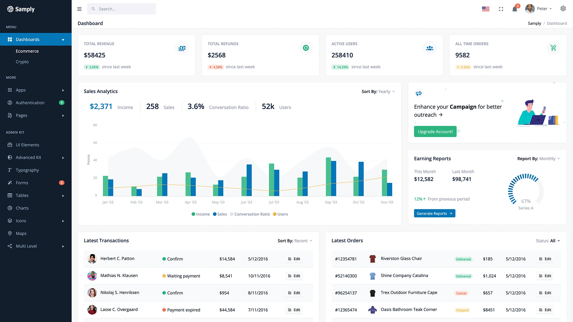The height and width of the screenshot is (322, 573).
Task: Switch to the Ecommerce dashboard
Action: (27, 51)
